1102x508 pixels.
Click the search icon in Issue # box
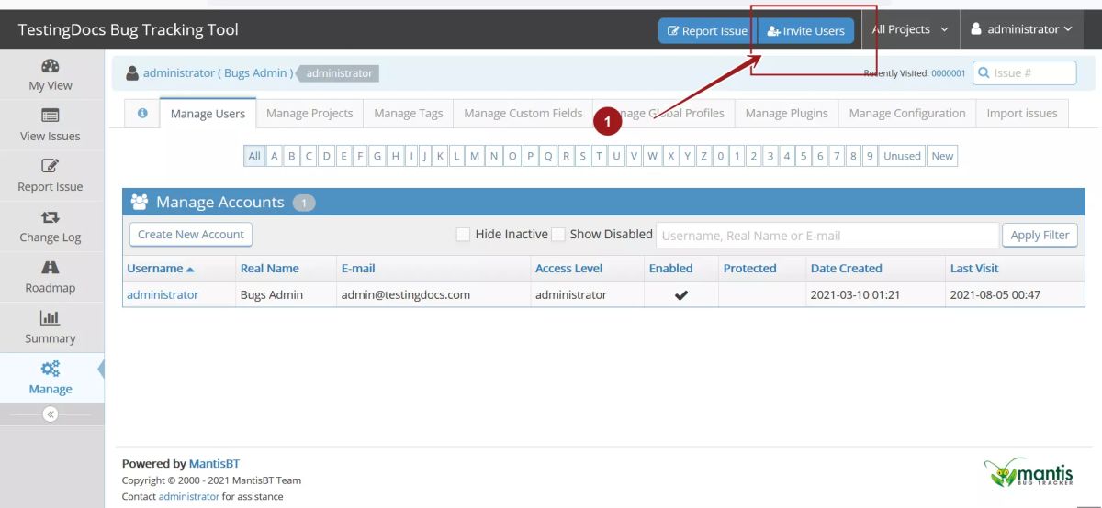(x=984, y=72)
